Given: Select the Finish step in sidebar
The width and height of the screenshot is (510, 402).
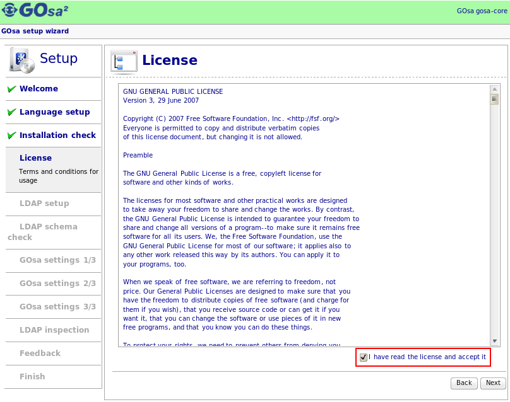Looking at the screenshot, I should click(32, 377).
